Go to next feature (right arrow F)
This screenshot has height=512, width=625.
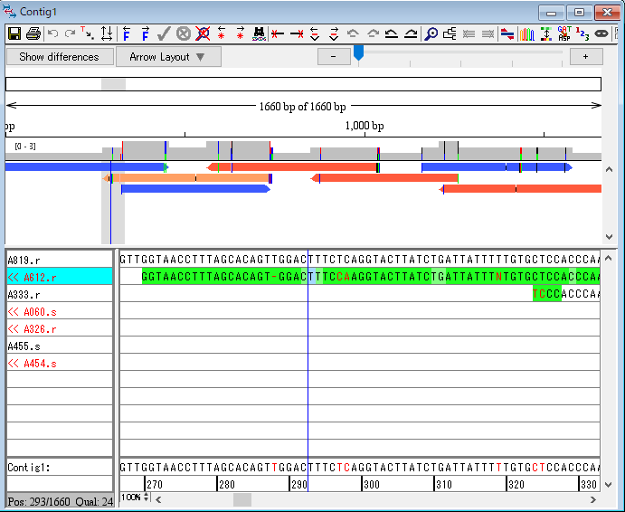pos(145,33)
